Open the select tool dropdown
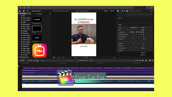The height and width of the screenshot is (97, 172). point(43,61)
